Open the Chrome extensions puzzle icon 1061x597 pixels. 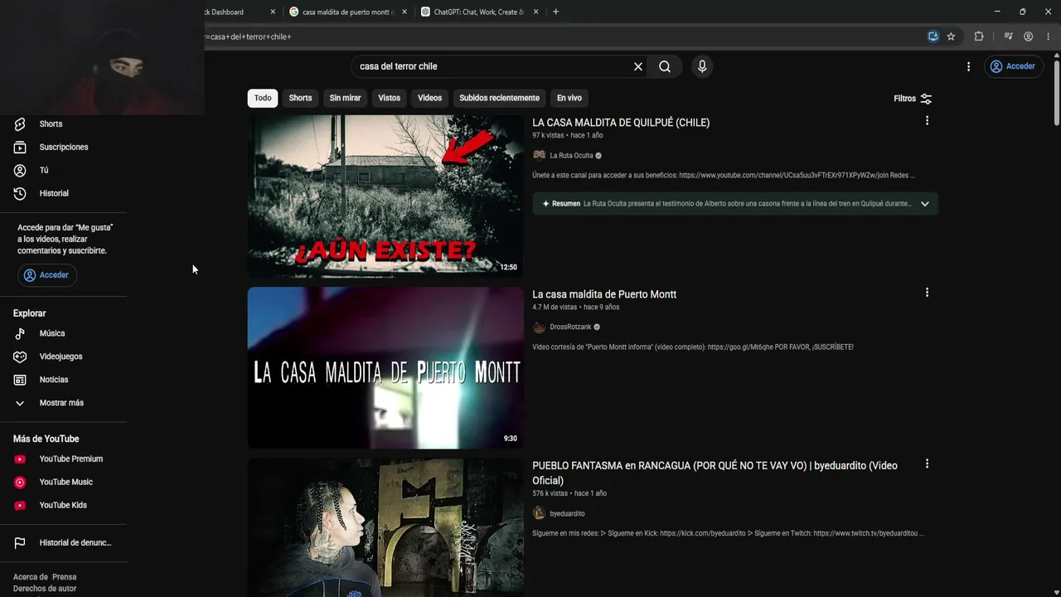tap(979, 36)
